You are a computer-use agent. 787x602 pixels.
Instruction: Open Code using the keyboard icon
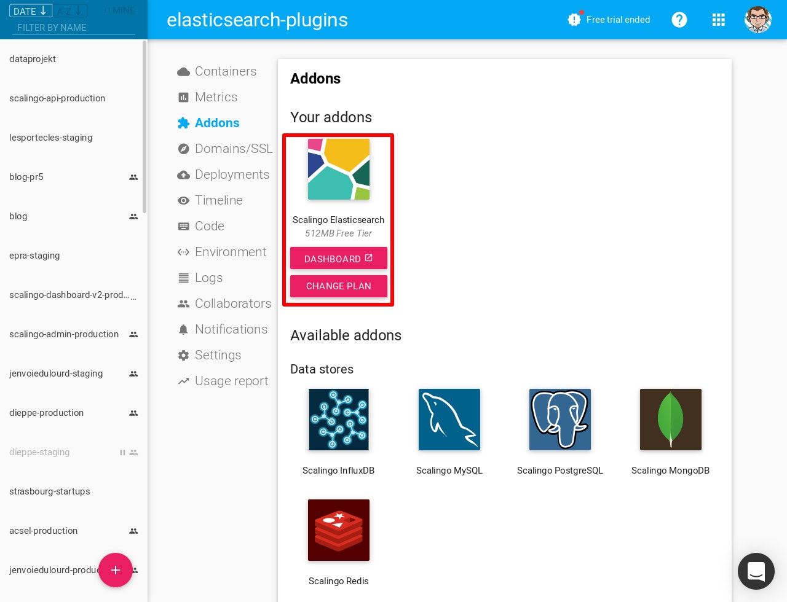coord(183,226)
